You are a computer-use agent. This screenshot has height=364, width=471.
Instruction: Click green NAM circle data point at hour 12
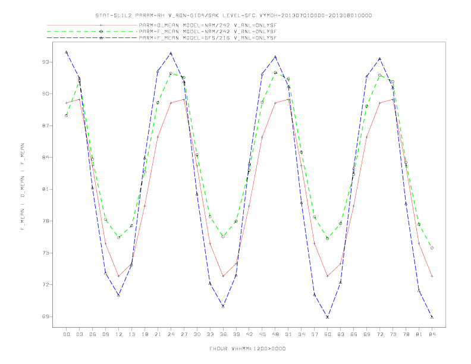119,237
